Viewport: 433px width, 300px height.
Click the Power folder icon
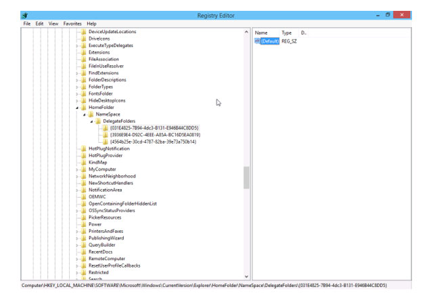pos(84,224)
